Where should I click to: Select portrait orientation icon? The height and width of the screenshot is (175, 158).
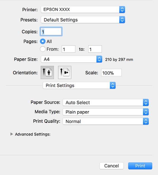pos(47,72)
